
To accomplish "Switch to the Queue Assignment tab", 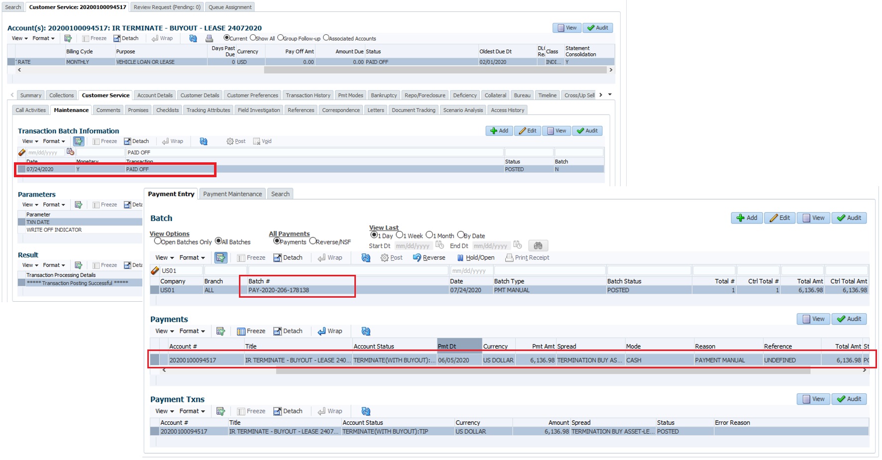I will click(x=230, y=7).
